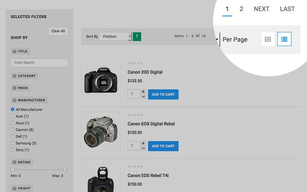Collapse the HEIGHT filter section
The image size is (307, 192).
point(15,188)
